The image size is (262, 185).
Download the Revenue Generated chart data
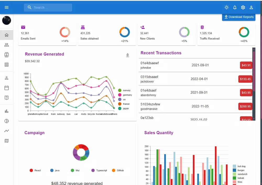pos(128,55)
